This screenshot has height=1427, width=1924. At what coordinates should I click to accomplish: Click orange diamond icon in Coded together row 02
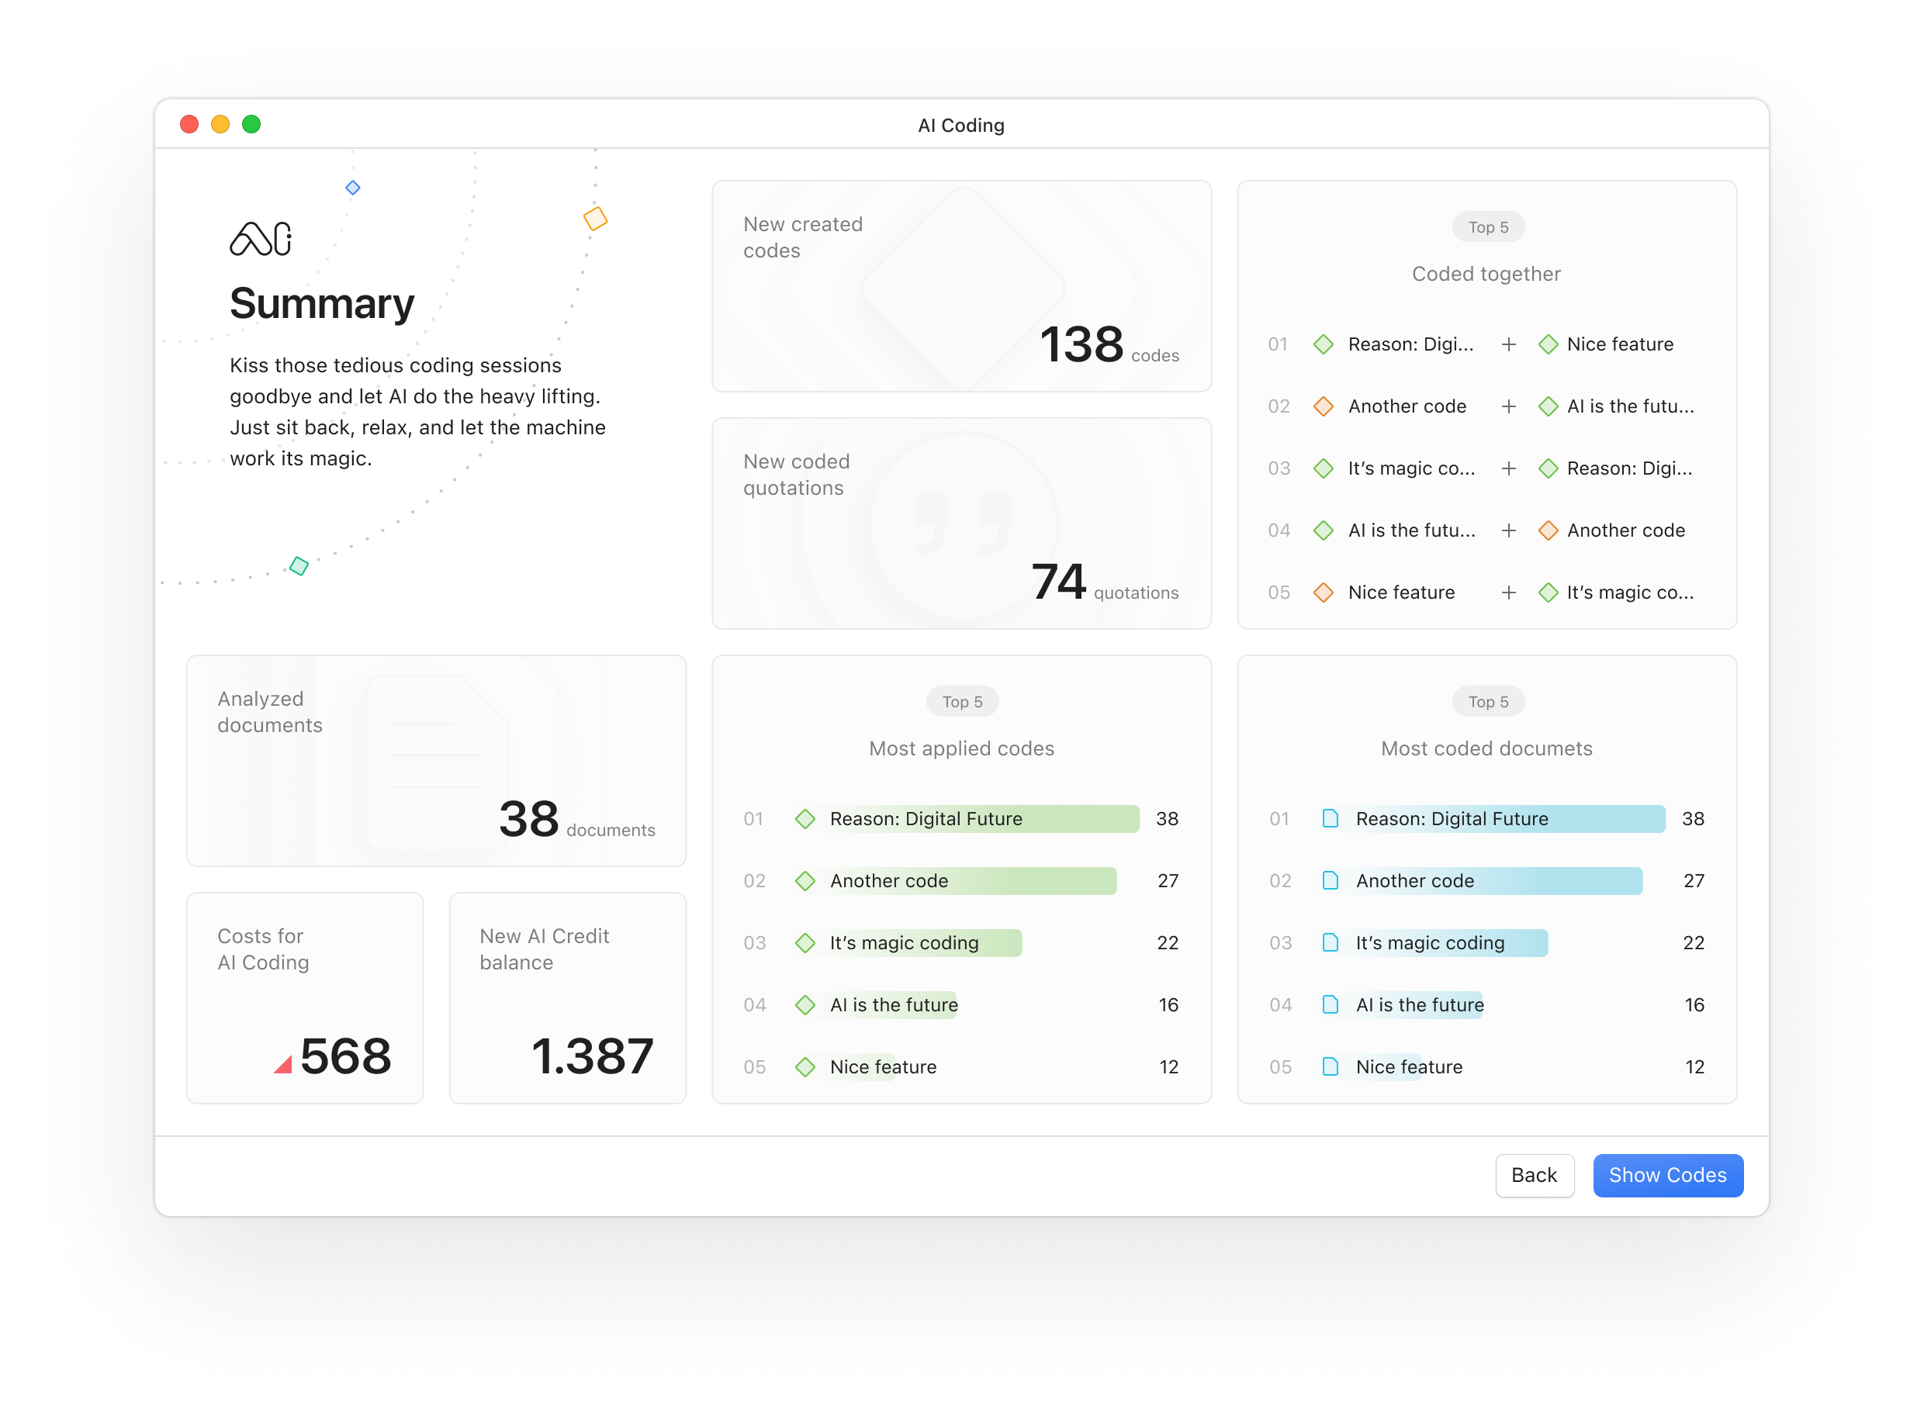coord(1323,406)
